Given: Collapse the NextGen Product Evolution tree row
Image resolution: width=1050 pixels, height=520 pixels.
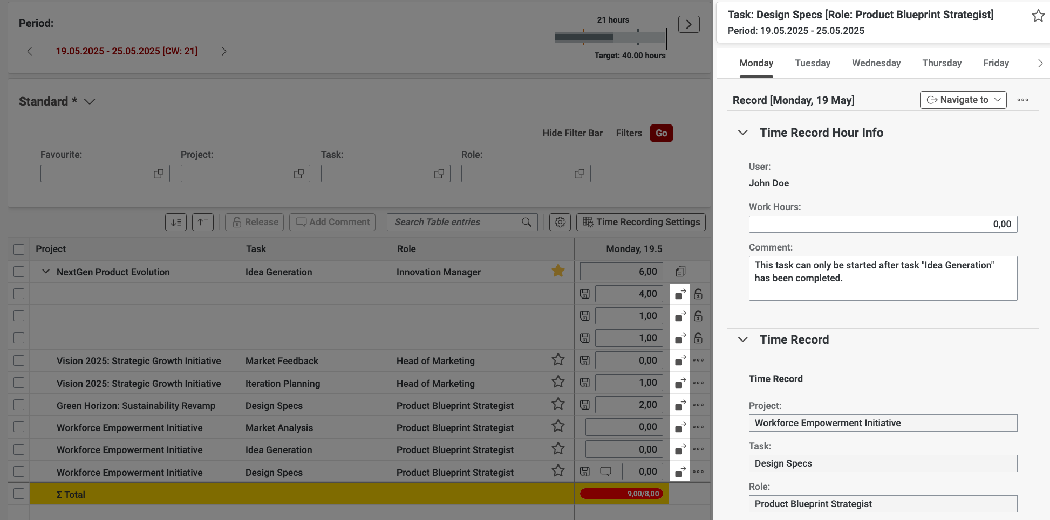Looking at the screenshot, I should click(x=46, y=272).
